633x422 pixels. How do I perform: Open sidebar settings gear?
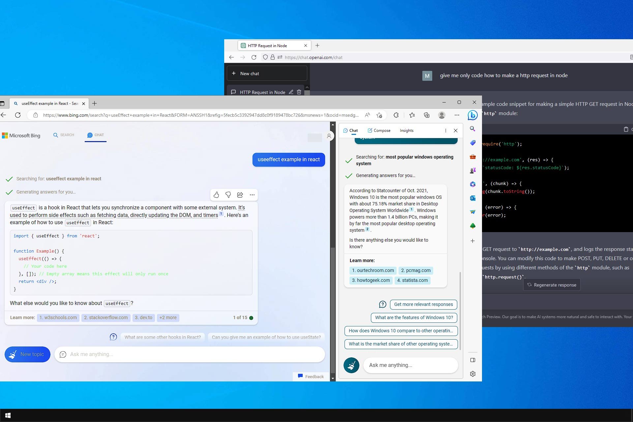tap(472, 374)
